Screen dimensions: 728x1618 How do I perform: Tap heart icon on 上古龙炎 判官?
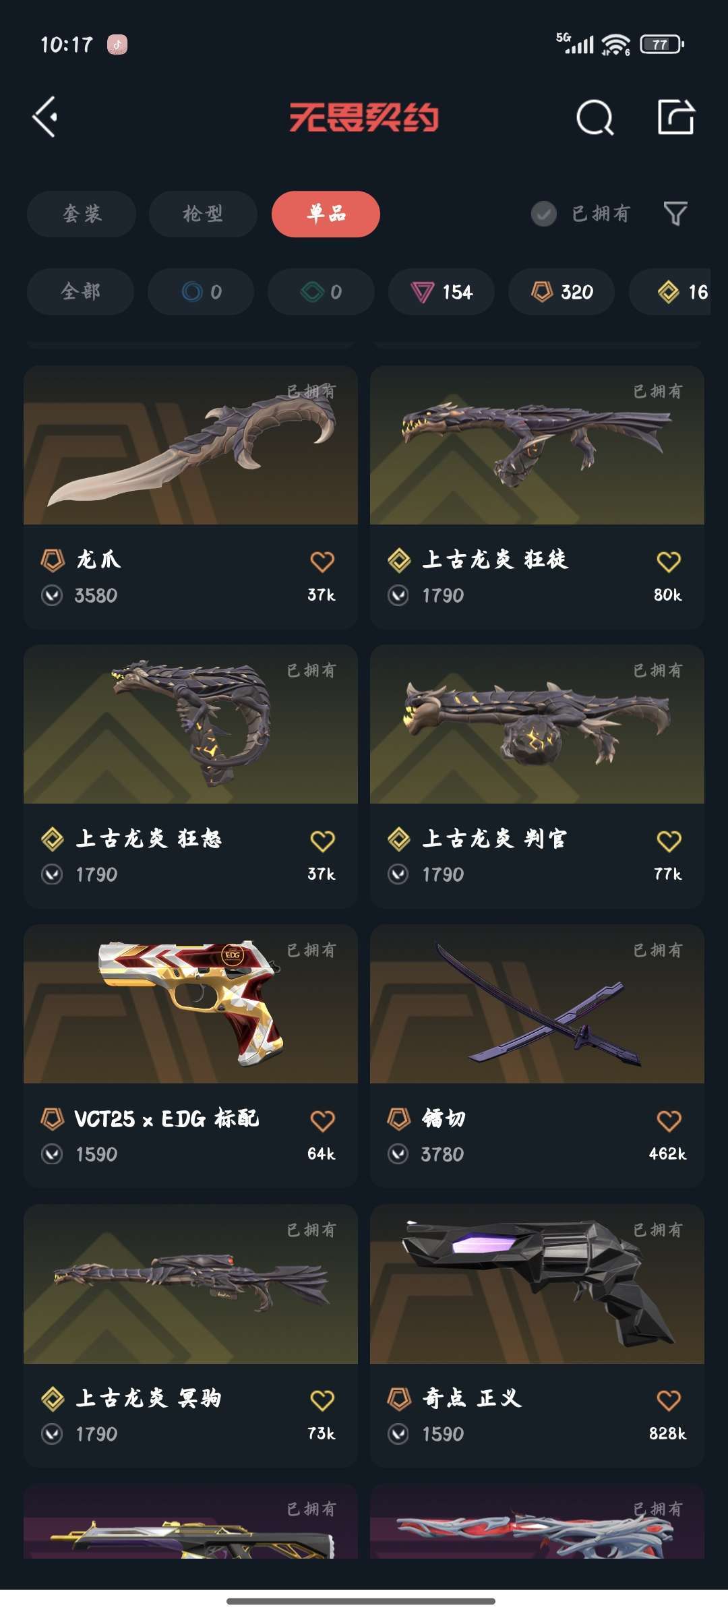coord(669,841)
